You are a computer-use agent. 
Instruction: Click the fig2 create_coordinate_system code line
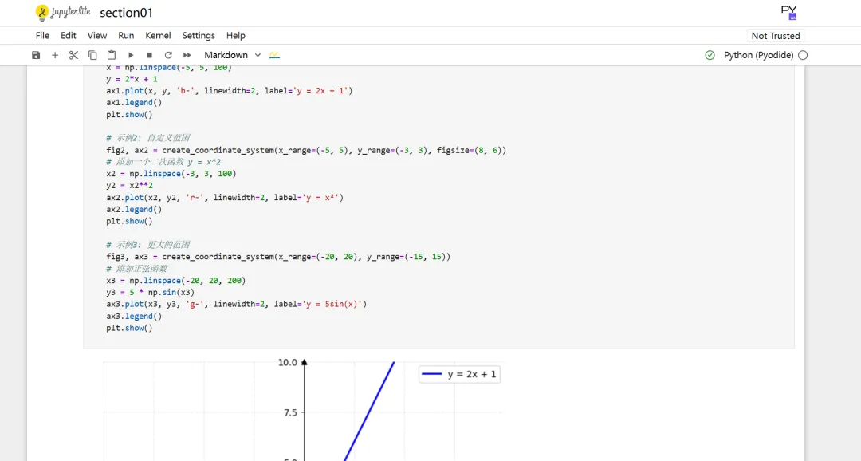click(306, 150)
